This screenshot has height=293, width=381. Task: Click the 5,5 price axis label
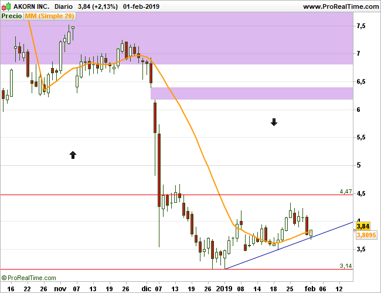point(361,138)
